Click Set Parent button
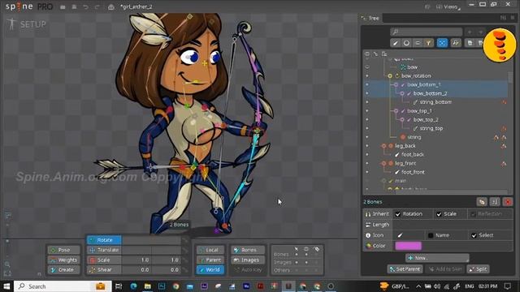520x292 pixels. [405, 269]
